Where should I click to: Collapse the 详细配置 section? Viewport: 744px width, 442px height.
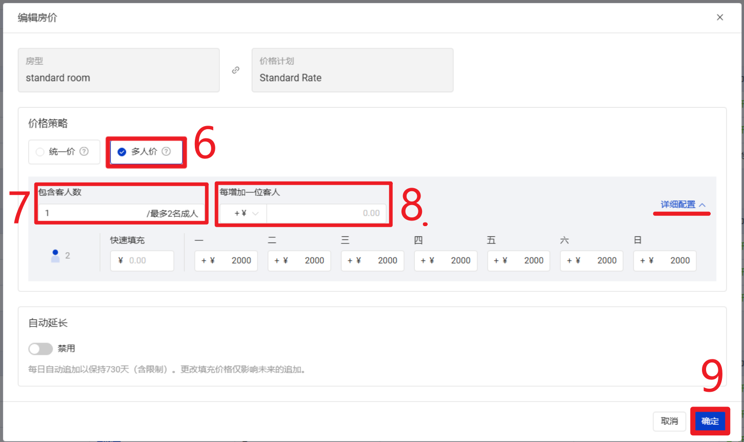point(683,205)
